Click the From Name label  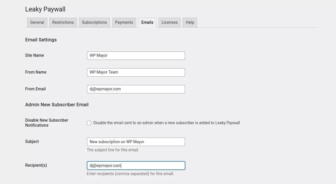point(36,72)
